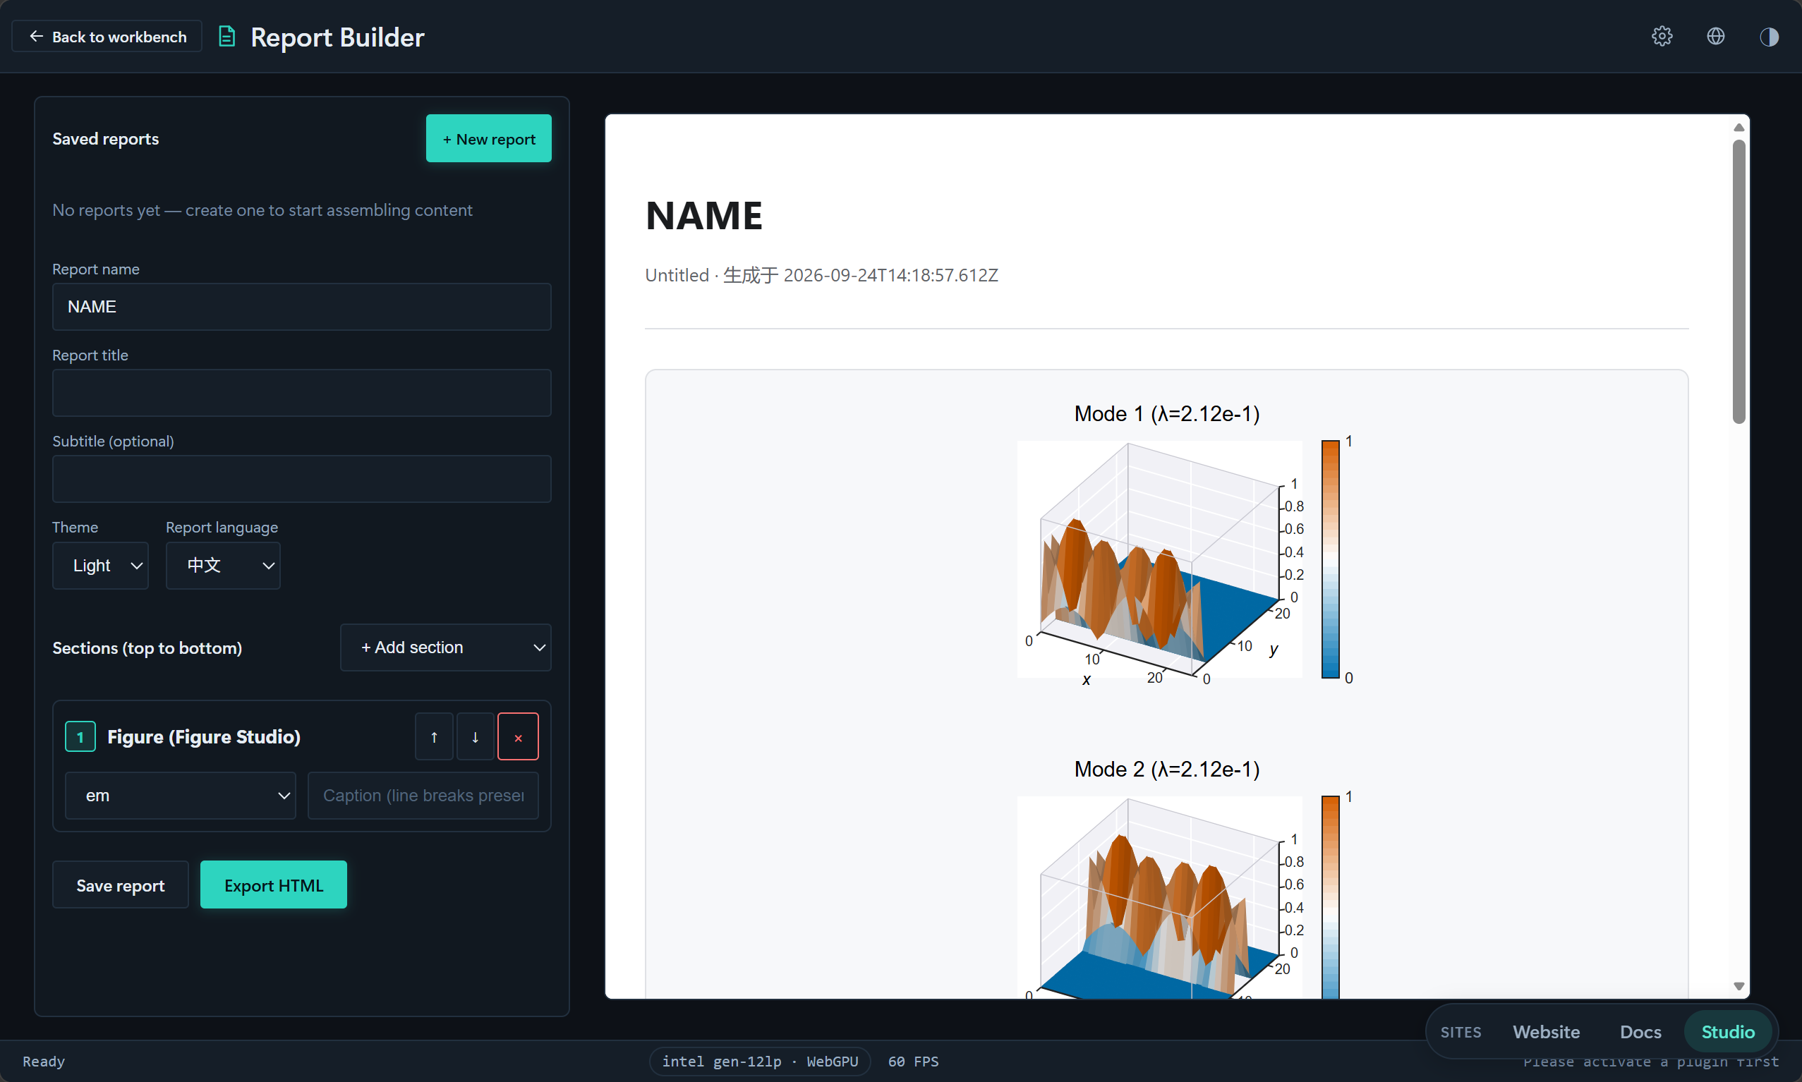Screen dimensions: 1802x1082
Task: Click the Export HTML button
Action: click(274, 885)
